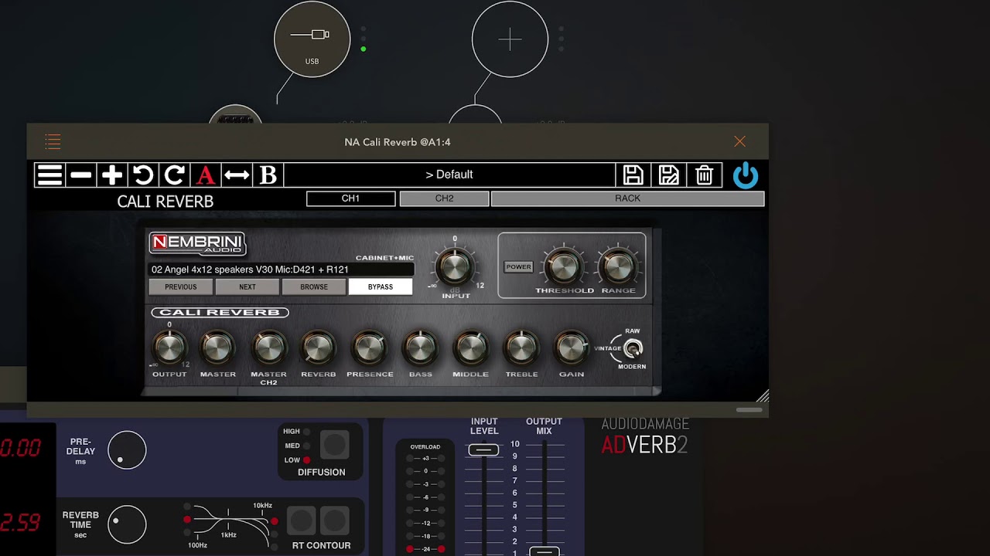Click the BROWSE cabinet button
This screenshot has width=990, height=556.
pyautogui.click(x=314, y=286)
